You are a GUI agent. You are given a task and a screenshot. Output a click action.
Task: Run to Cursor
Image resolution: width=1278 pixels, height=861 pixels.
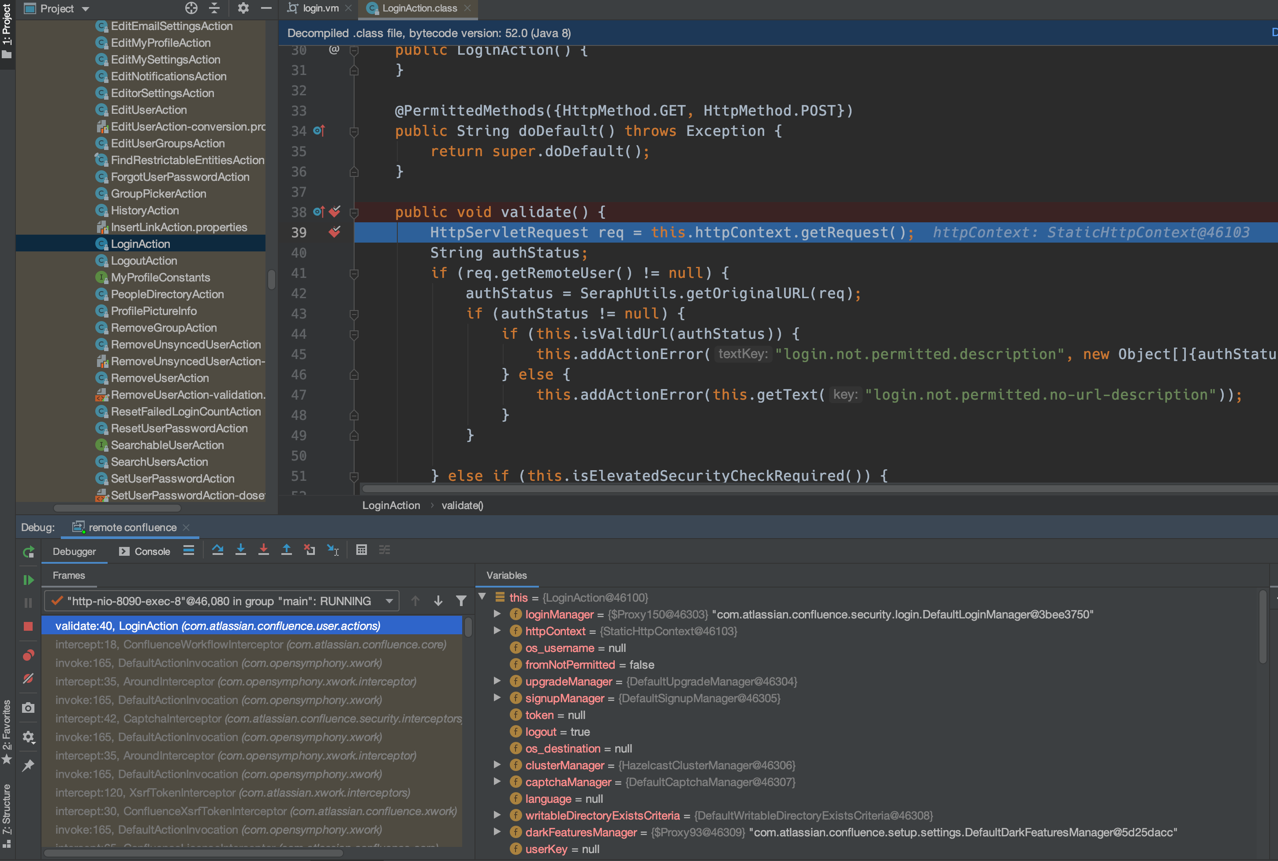click(x=333, y=550)
